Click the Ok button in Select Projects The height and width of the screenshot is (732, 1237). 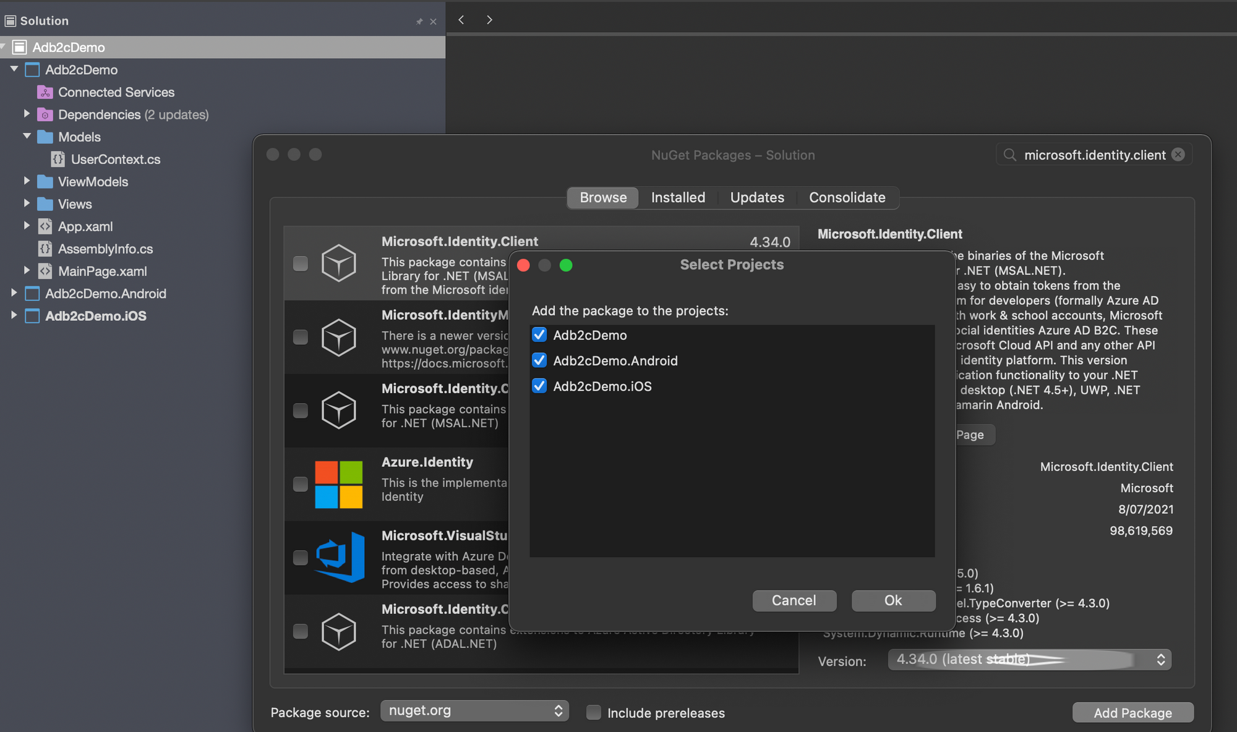892,600
